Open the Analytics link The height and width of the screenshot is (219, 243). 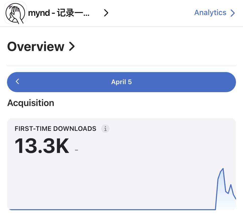click(210, 13)
